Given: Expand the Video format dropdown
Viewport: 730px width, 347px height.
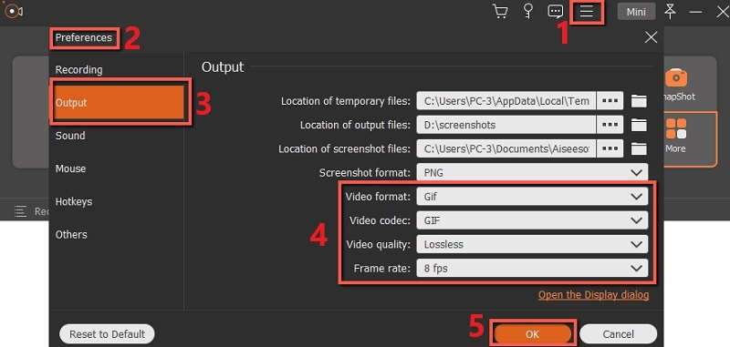Looking at the screenshot, I should point(532,197).
